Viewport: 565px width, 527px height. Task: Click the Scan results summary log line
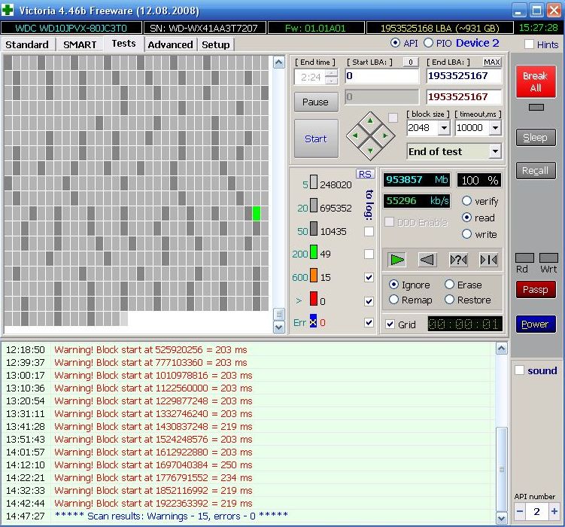click(172, 516)
